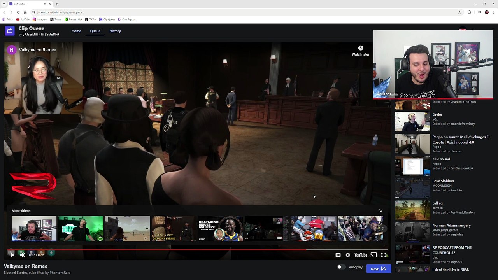498x280 pixels.
Task: Open a new browser tab
Action: pos(57,4)
